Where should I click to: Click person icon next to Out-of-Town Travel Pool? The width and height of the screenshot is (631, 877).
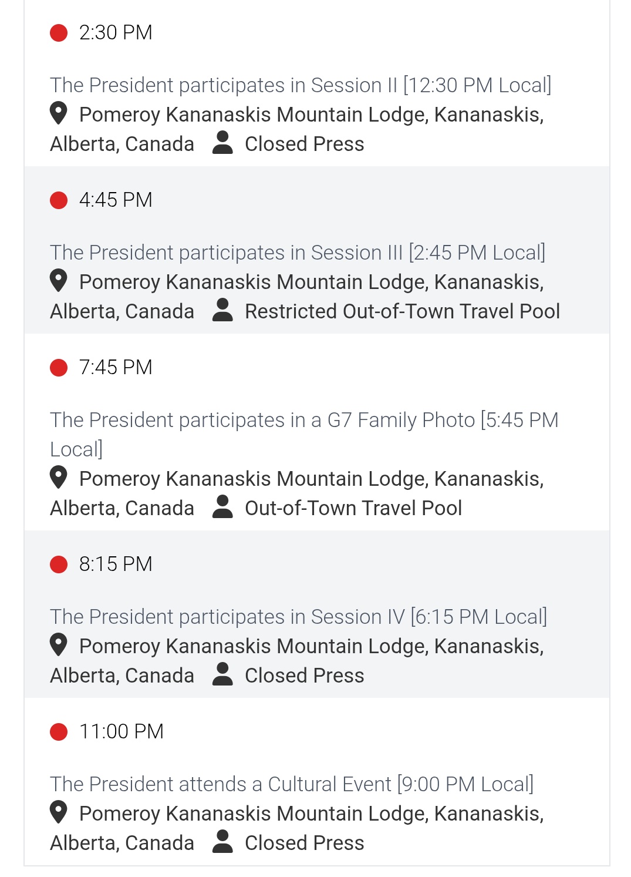click(x=222, y=507)
